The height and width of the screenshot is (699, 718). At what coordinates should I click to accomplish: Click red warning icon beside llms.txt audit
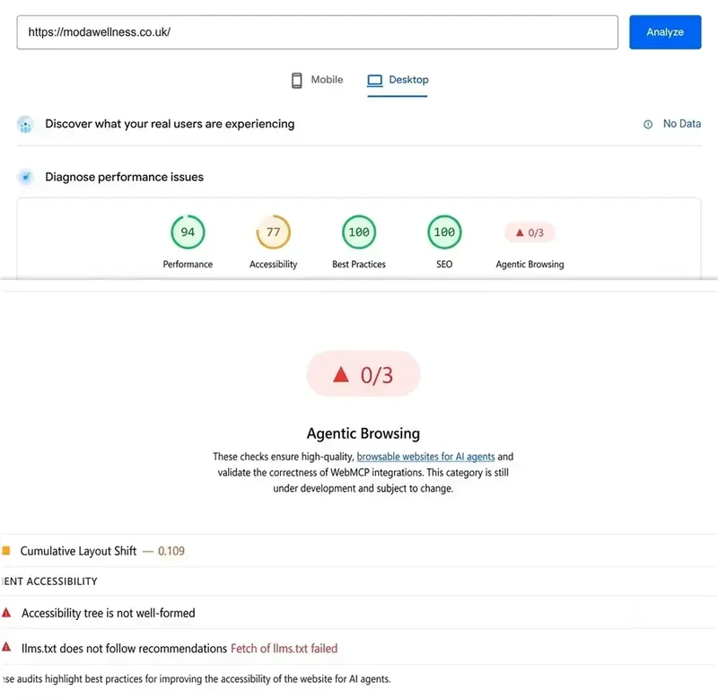[6, 647]
